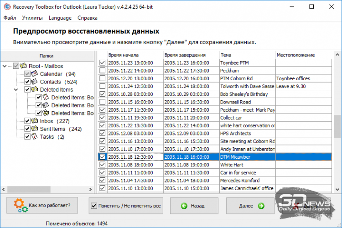Screen dimensions: 342x228
Task: Check the Peckham 14:00 row checkbox
Action: 102,71
